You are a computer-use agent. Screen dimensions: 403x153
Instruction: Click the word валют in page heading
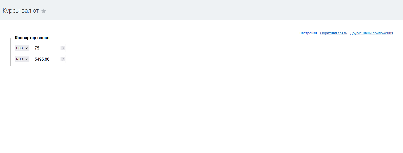coord(30,11)
